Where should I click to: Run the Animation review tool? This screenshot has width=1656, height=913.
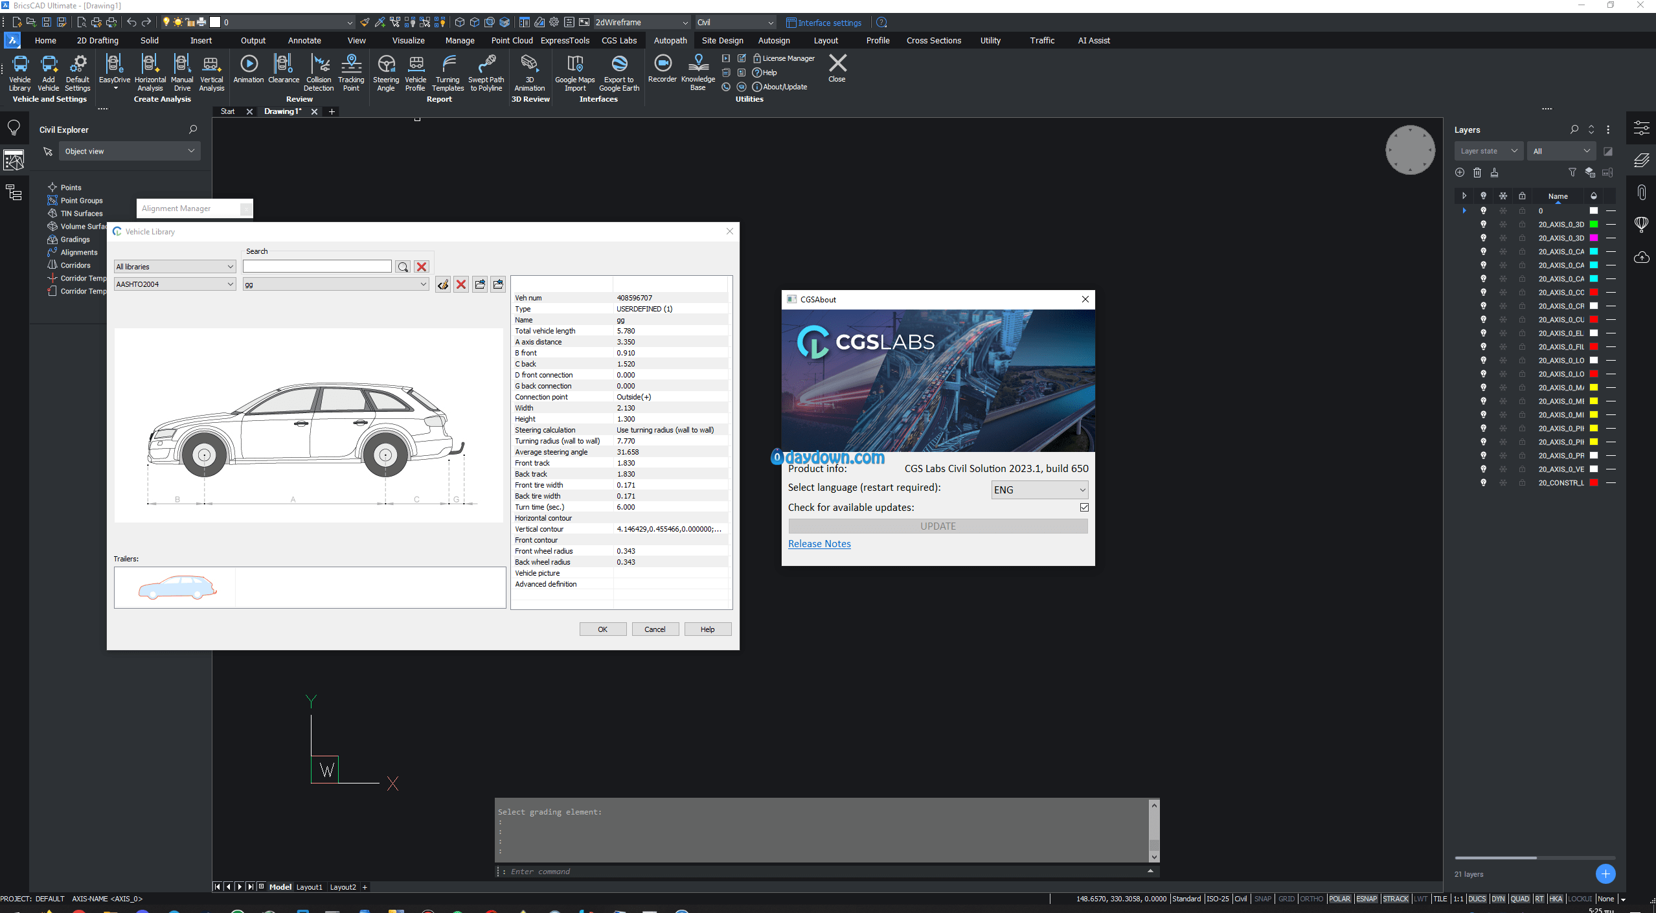click(249, 68)
